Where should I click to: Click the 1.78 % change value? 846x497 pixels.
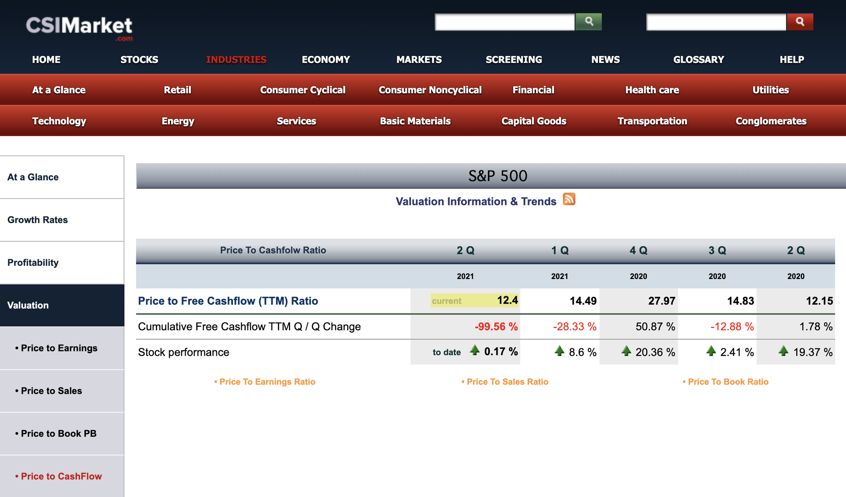[816, 326]
